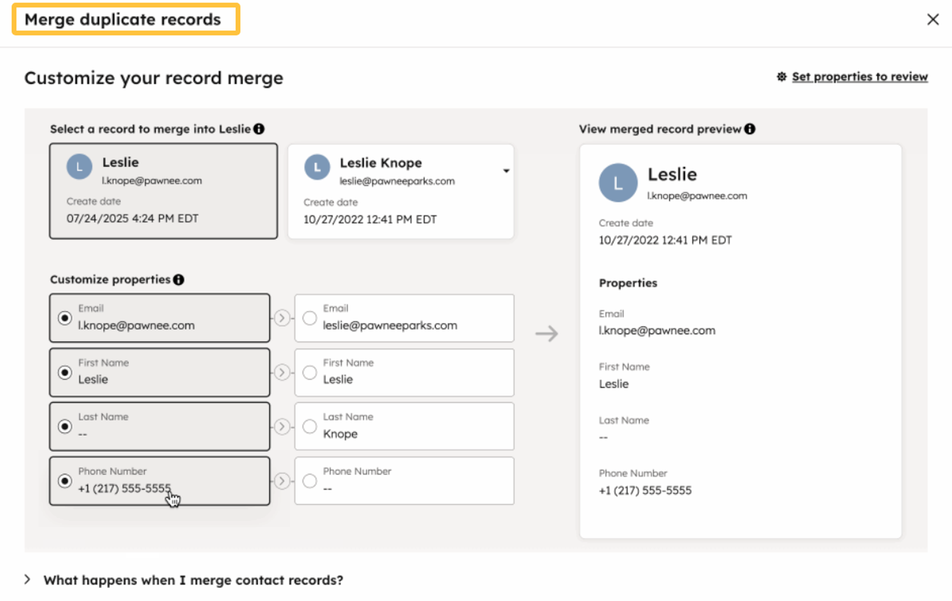Click info icon next to Customize properties
952x601 pixels.
coord(178,279)
